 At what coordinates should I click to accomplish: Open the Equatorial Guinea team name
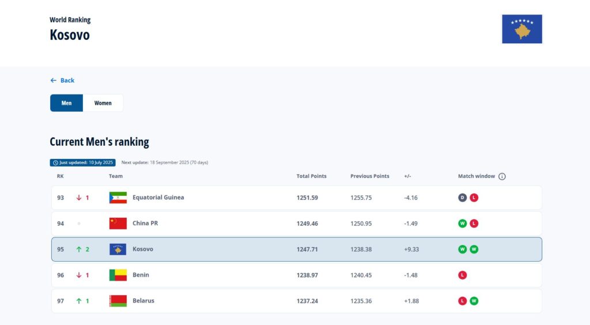click(x=158, y=198)
